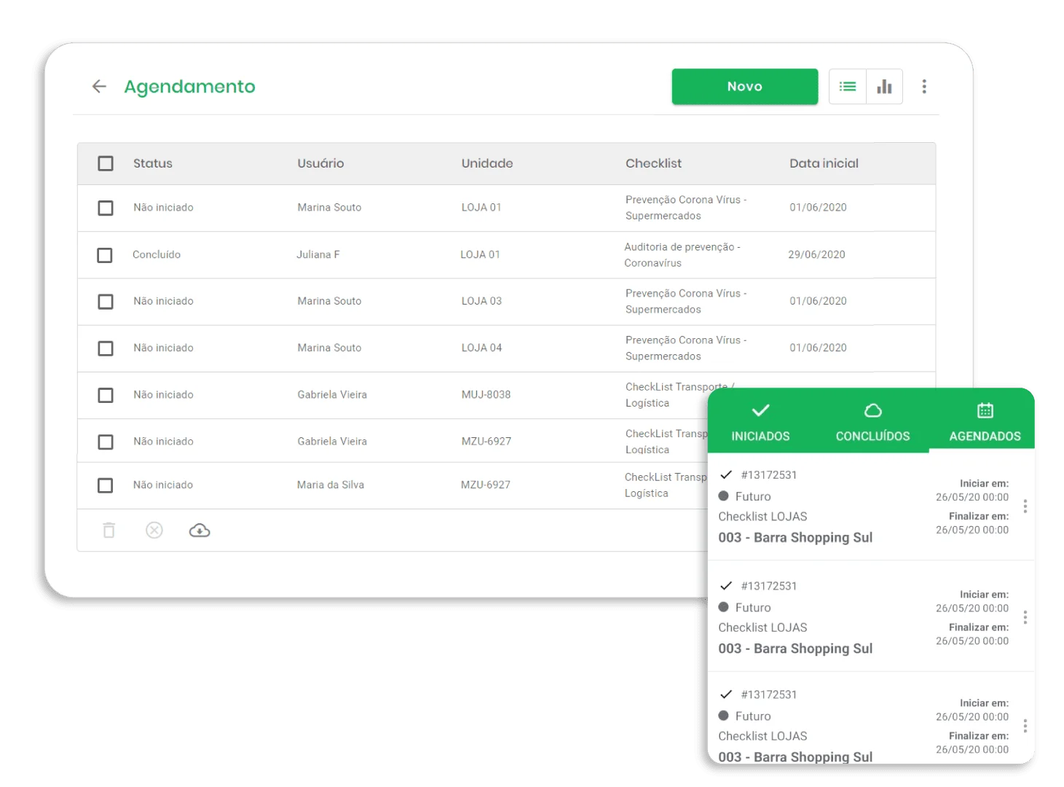
Task: Select the AGENDADOS tab
Action: [x=985, y=423]
